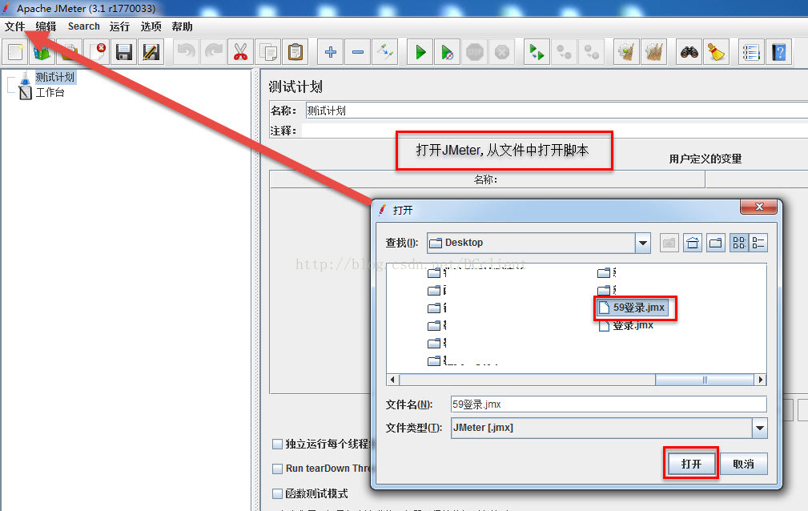Collapse all tree nodes with minus icon

tap(358, 52)
